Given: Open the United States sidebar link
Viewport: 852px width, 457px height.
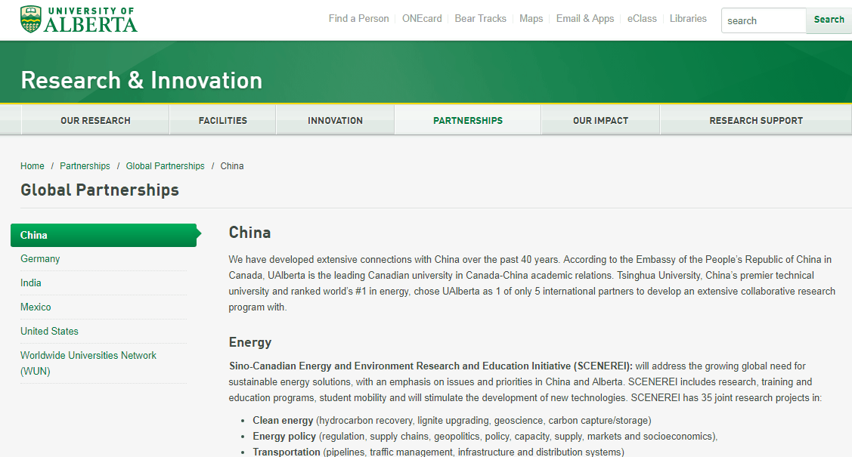Looking at the screenshot, I should coord(49,331).
